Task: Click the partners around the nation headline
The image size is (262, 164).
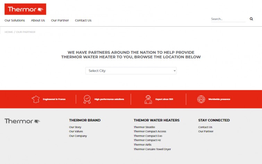Action: pos(131,55)
